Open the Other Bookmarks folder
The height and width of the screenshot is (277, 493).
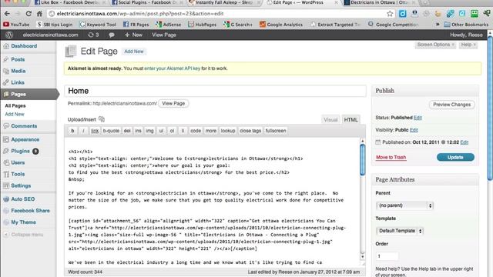pyautogui.click(x=466, y=24)
